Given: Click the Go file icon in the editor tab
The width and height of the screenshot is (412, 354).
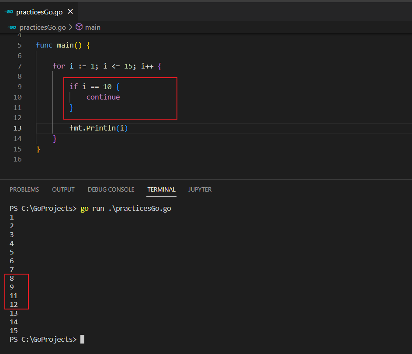Looking at the screenshot, I should click(9, 12).
